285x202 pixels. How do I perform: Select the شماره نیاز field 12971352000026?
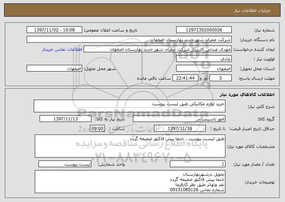coord(204,30)
